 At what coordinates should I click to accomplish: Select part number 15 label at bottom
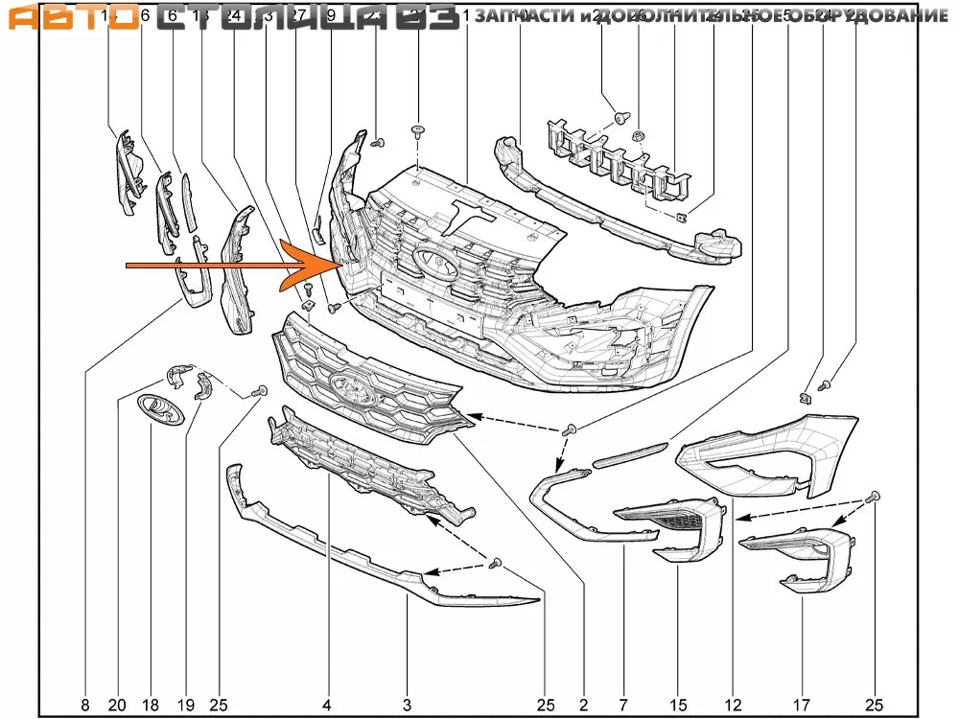click(x=678, y=706)
